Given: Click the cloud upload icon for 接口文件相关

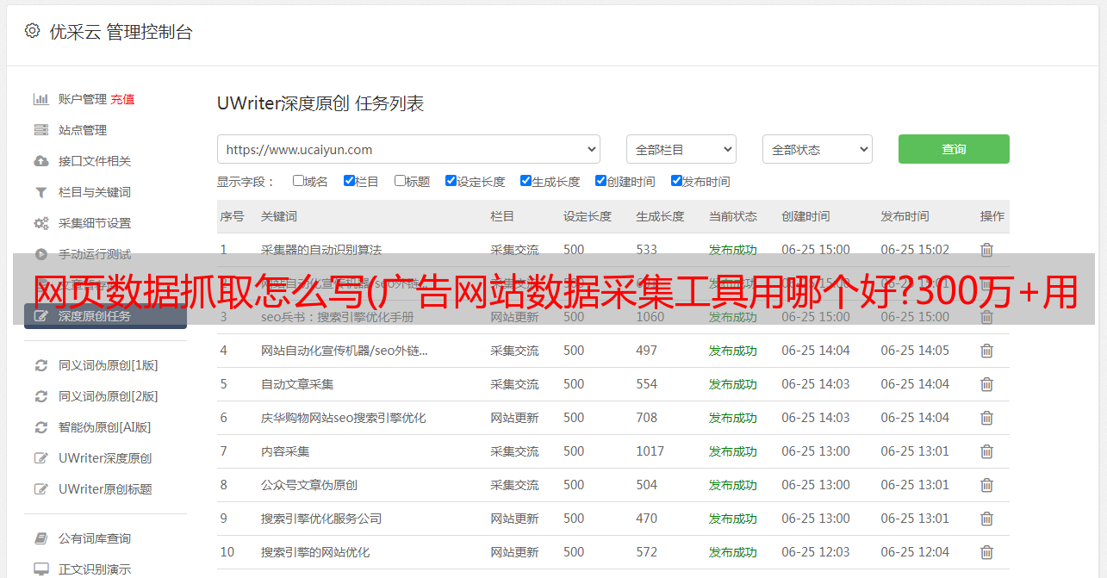Looking at the screenshot, I should [x=40, y=161].
